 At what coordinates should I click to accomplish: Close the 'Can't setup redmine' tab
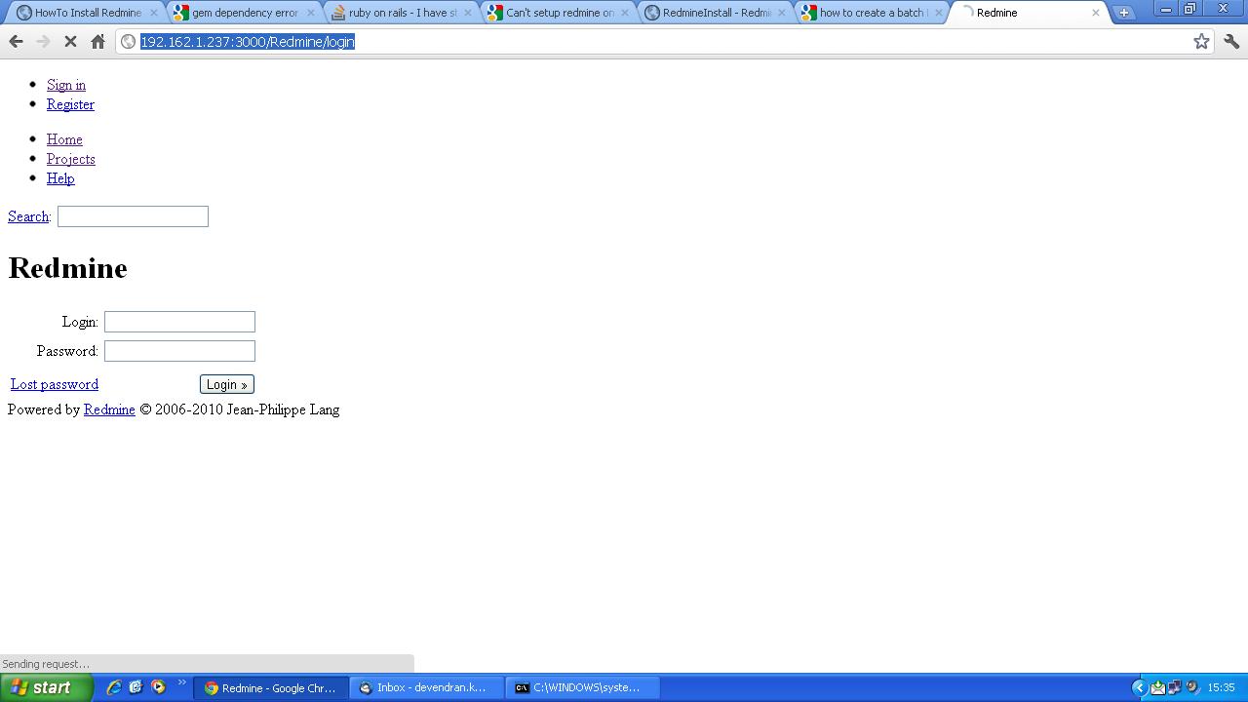(x=625, y=13)
